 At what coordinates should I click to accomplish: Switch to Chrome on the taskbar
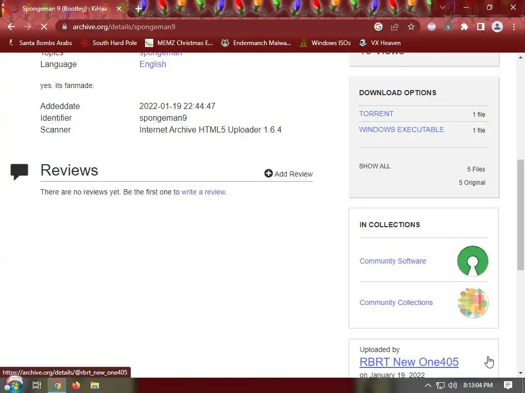coord(57,385)
